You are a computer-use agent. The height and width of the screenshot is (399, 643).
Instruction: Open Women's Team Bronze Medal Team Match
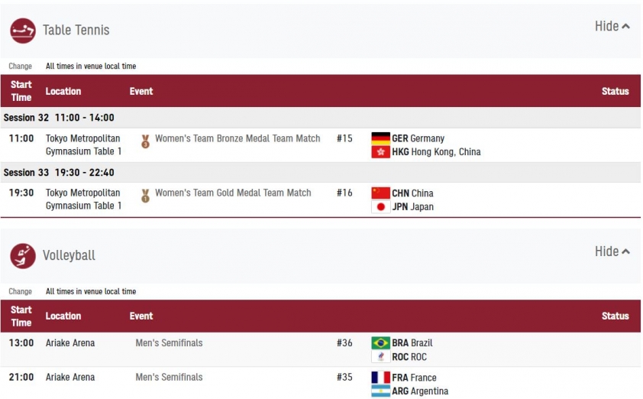(237, 138)
